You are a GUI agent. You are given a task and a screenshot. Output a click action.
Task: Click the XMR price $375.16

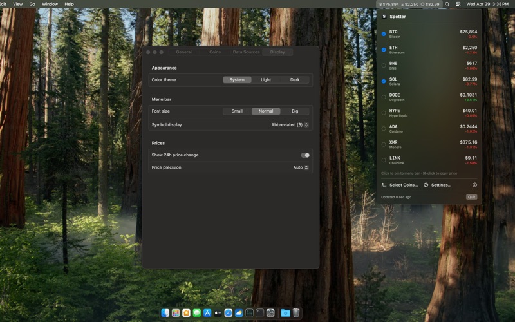tap(469, 142)
